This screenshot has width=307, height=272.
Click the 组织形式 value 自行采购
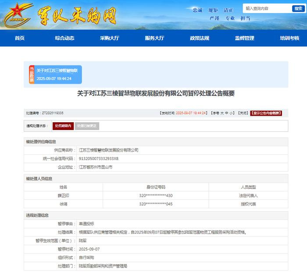86,258
